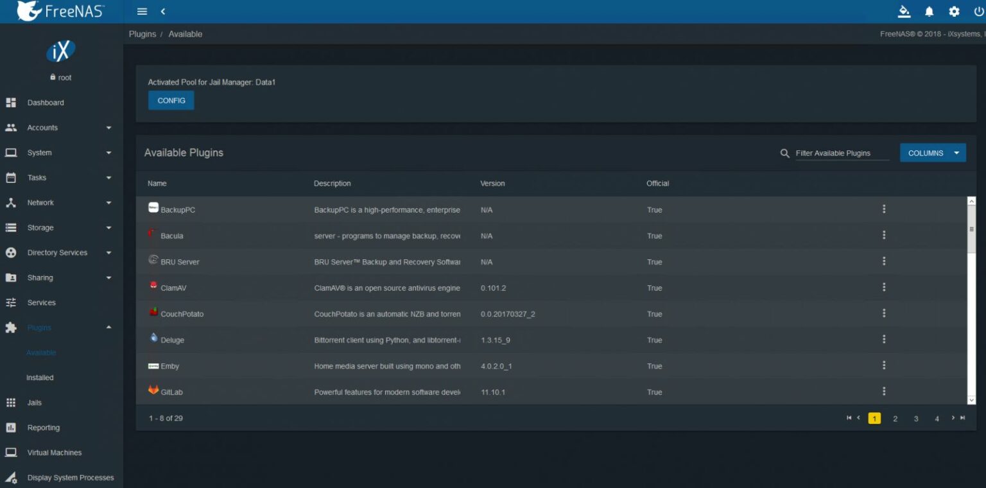Select Available under Plugins
Image resolution: width=986 pixels, height=488 pixels.
tap(41, 353)
